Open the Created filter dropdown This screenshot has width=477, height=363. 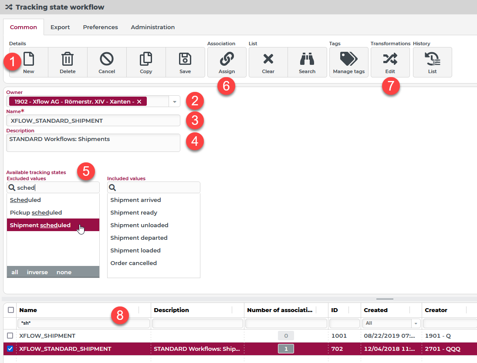pos(416,323)
